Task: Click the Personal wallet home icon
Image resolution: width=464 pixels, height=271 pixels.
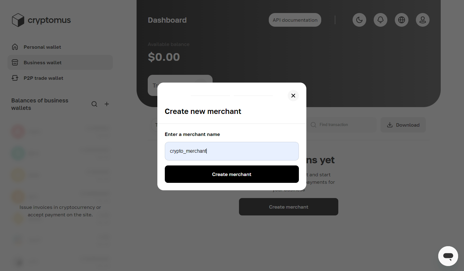Action: point(15,47)
